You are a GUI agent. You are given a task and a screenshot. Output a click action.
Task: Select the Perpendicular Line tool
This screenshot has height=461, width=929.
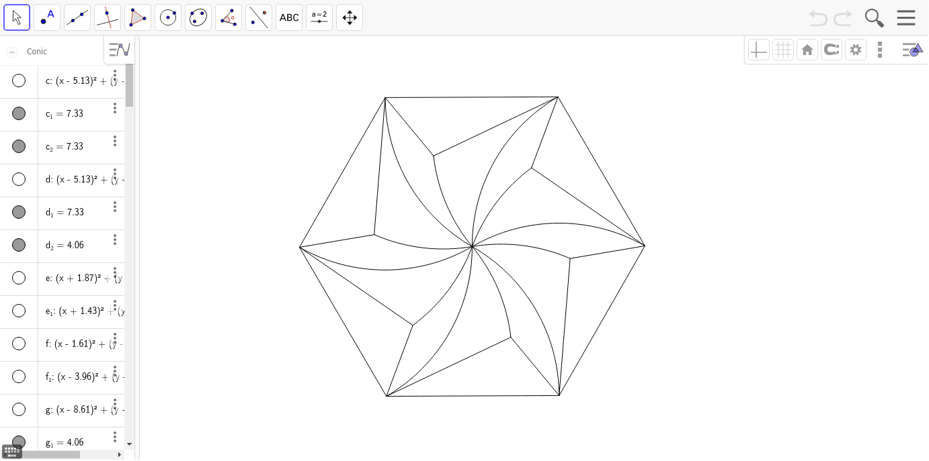108,17
